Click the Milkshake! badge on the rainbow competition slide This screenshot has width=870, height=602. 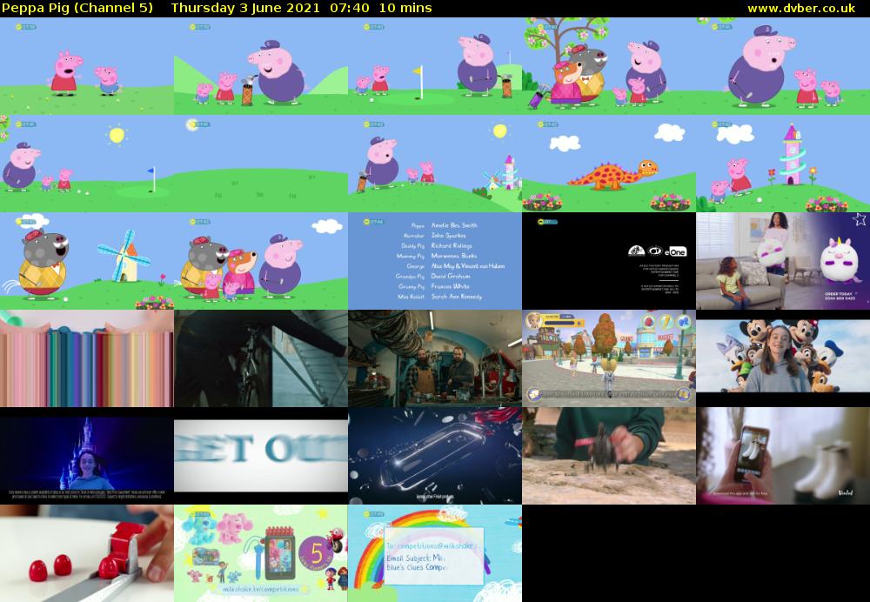(x=372, y=513)
